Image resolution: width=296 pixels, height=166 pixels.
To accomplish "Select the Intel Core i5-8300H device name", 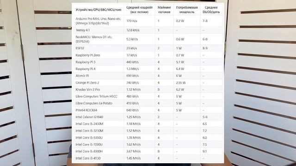I will [x=89, y=151].
